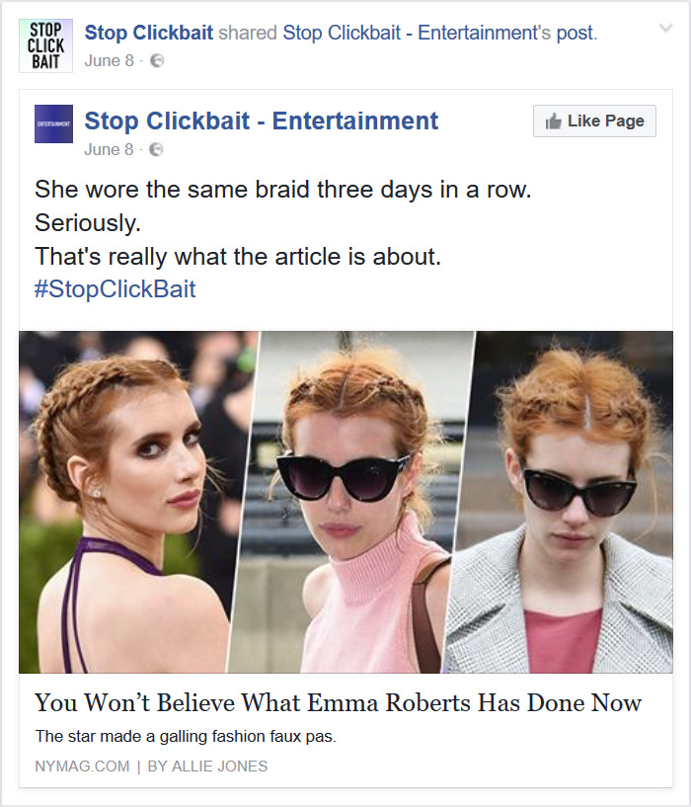Open the Emma Roberts braid photo

click(345, 504)
